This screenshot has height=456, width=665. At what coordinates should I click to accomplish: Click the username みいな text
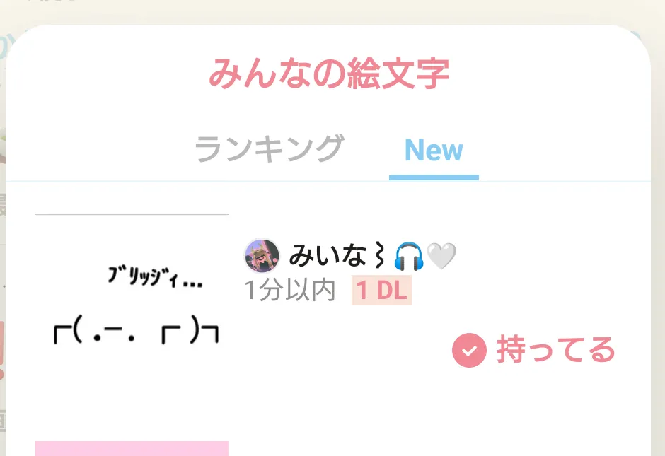328,255
